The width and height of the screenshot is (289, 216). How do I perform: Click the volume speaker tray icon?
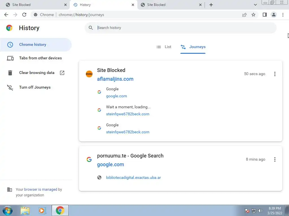pos(260,211)
